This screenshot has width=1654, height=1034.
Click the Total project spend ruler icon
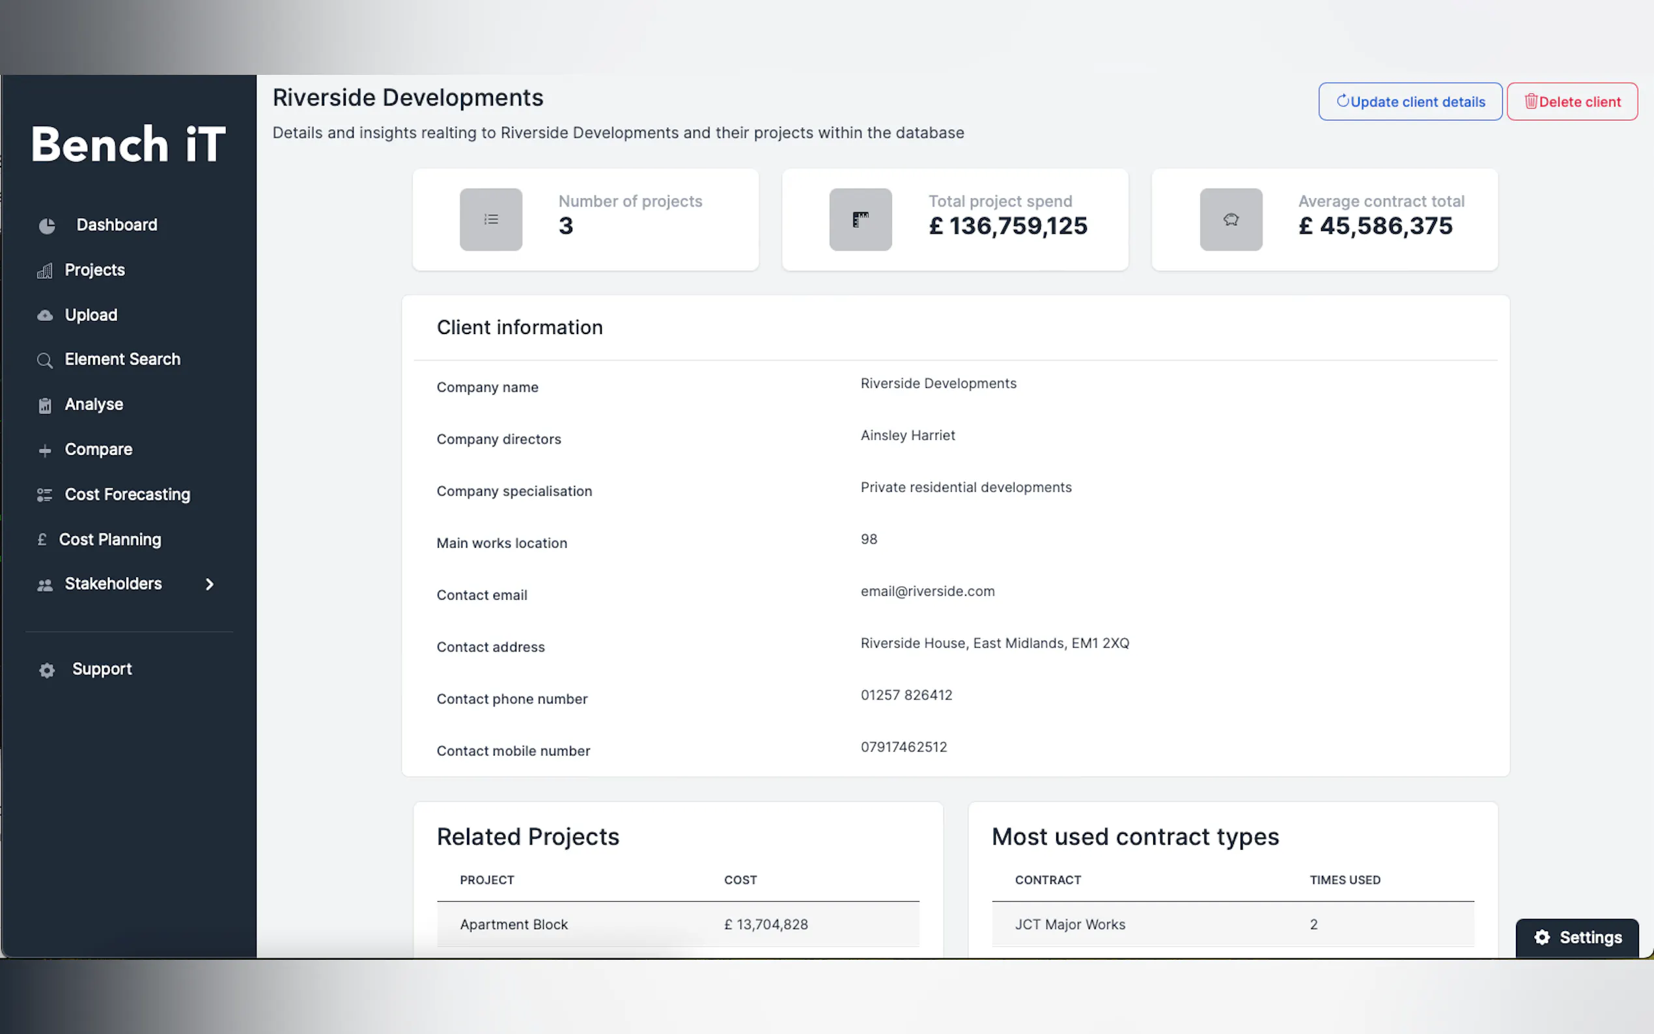[860, 219]
